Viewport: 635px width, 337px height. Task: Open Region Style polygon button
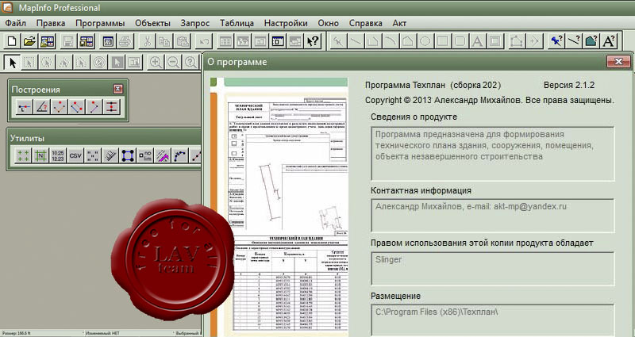point(591,41)
